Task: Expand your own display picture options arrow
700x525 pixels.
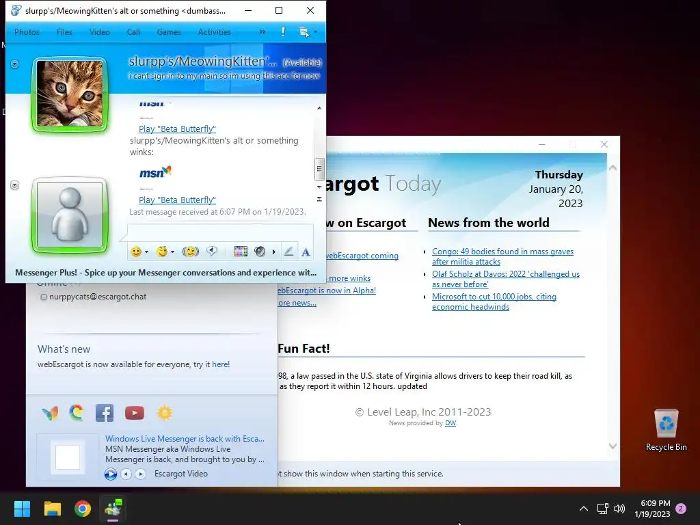Action: 15,185
